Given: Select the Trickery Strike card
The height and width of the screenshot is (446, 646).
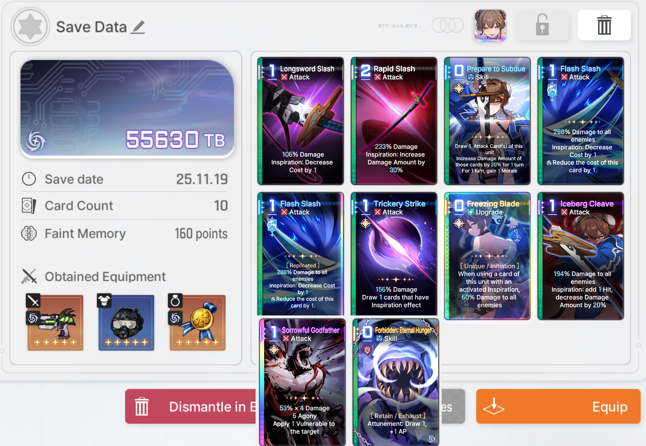Looking at the screenshot, I should click(x=394, y=254).
